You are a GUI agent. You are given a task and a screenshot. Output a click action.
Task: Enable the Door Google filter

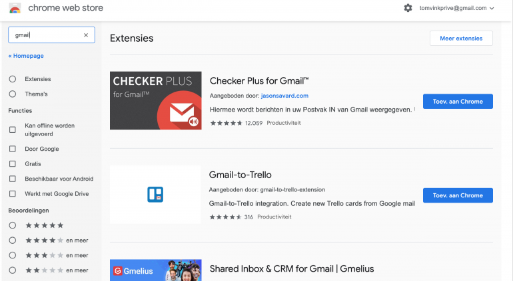point(13,149)
